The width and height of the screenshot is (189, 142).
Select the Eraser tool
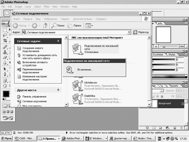[x=5, y=57]
